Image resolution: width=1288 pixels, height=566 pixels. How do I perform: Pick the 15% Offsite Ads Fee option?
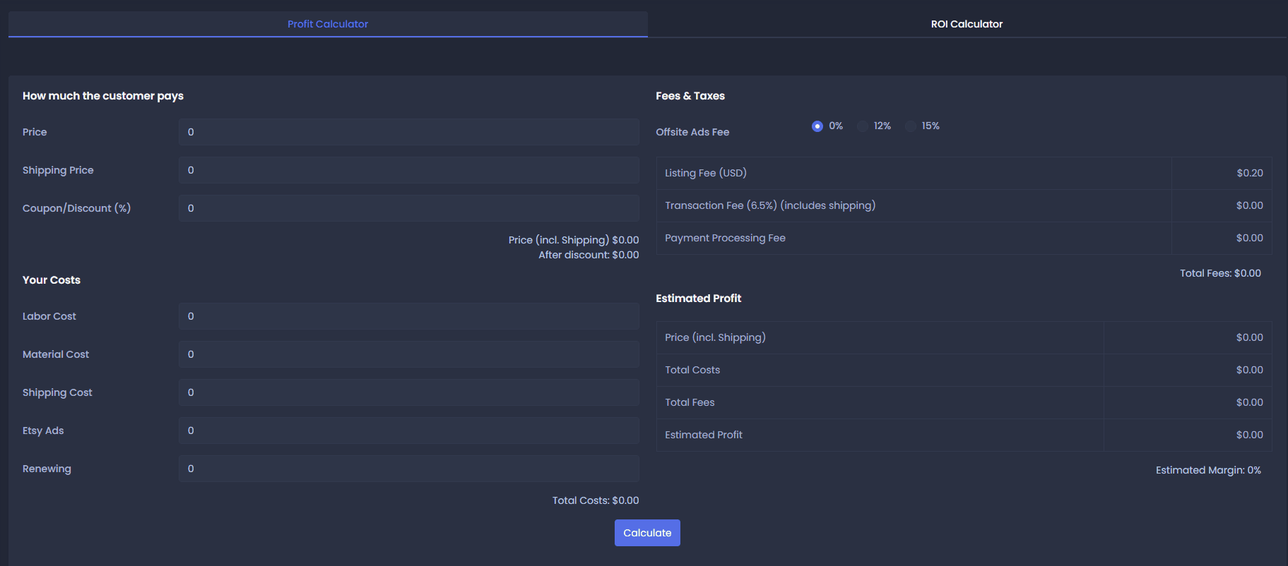point(911,126)
